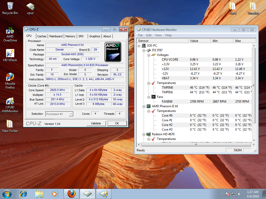Click the Windows Media Player taskbar icon
Viewport: 266px width, 199px height.
(x=55, y=194)
